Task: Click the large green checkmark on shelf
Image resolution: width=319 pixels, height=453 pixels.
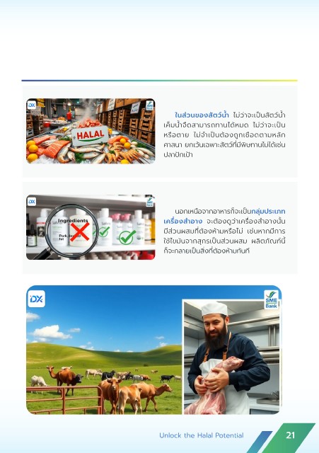Action: pos(127,237)
